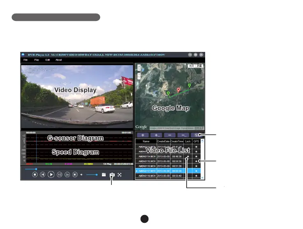Open the About menu
This screenshot has width=303, height=229.
tap(58, 60)
